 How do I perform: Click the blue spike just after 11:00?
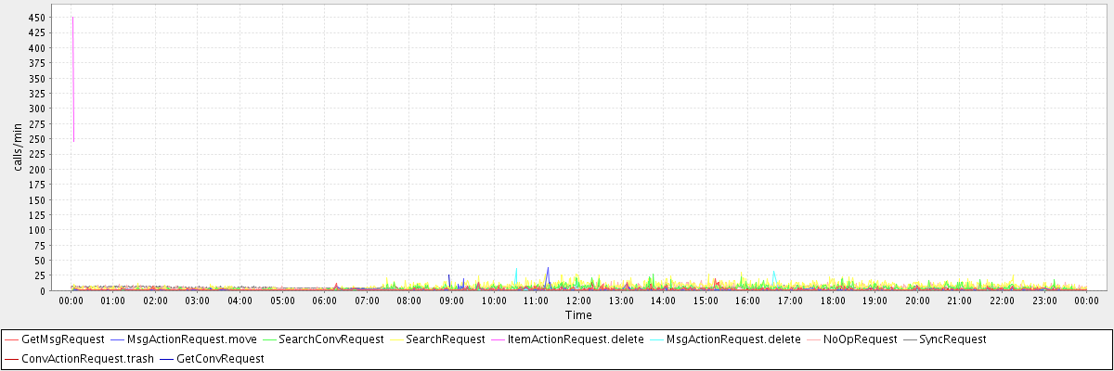point(548,271)
